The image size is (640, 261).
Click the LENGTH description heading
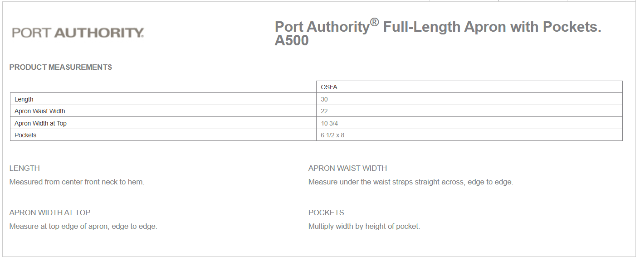pyautogui.click(x=24, y=168)
